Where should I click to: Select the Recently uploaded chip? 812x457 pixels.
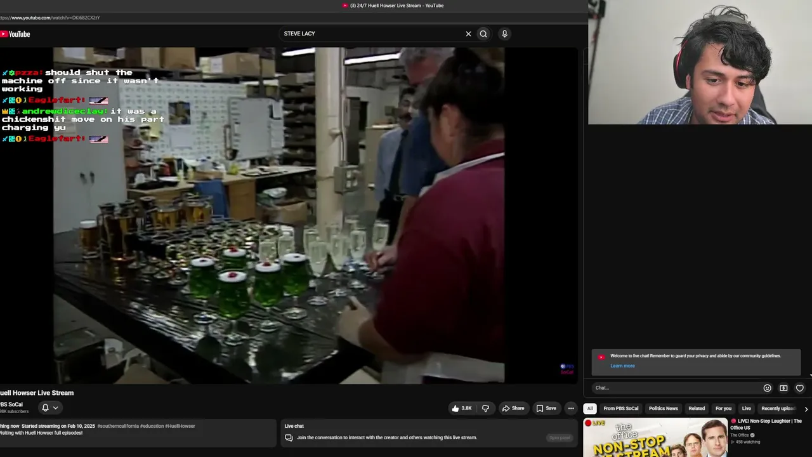pyautogui.click(x=778, y=409)
